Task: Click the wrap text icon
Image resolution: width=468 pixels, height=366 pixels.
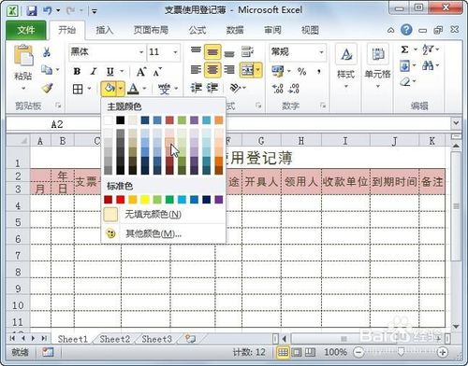Action: [x=247, y=51]
